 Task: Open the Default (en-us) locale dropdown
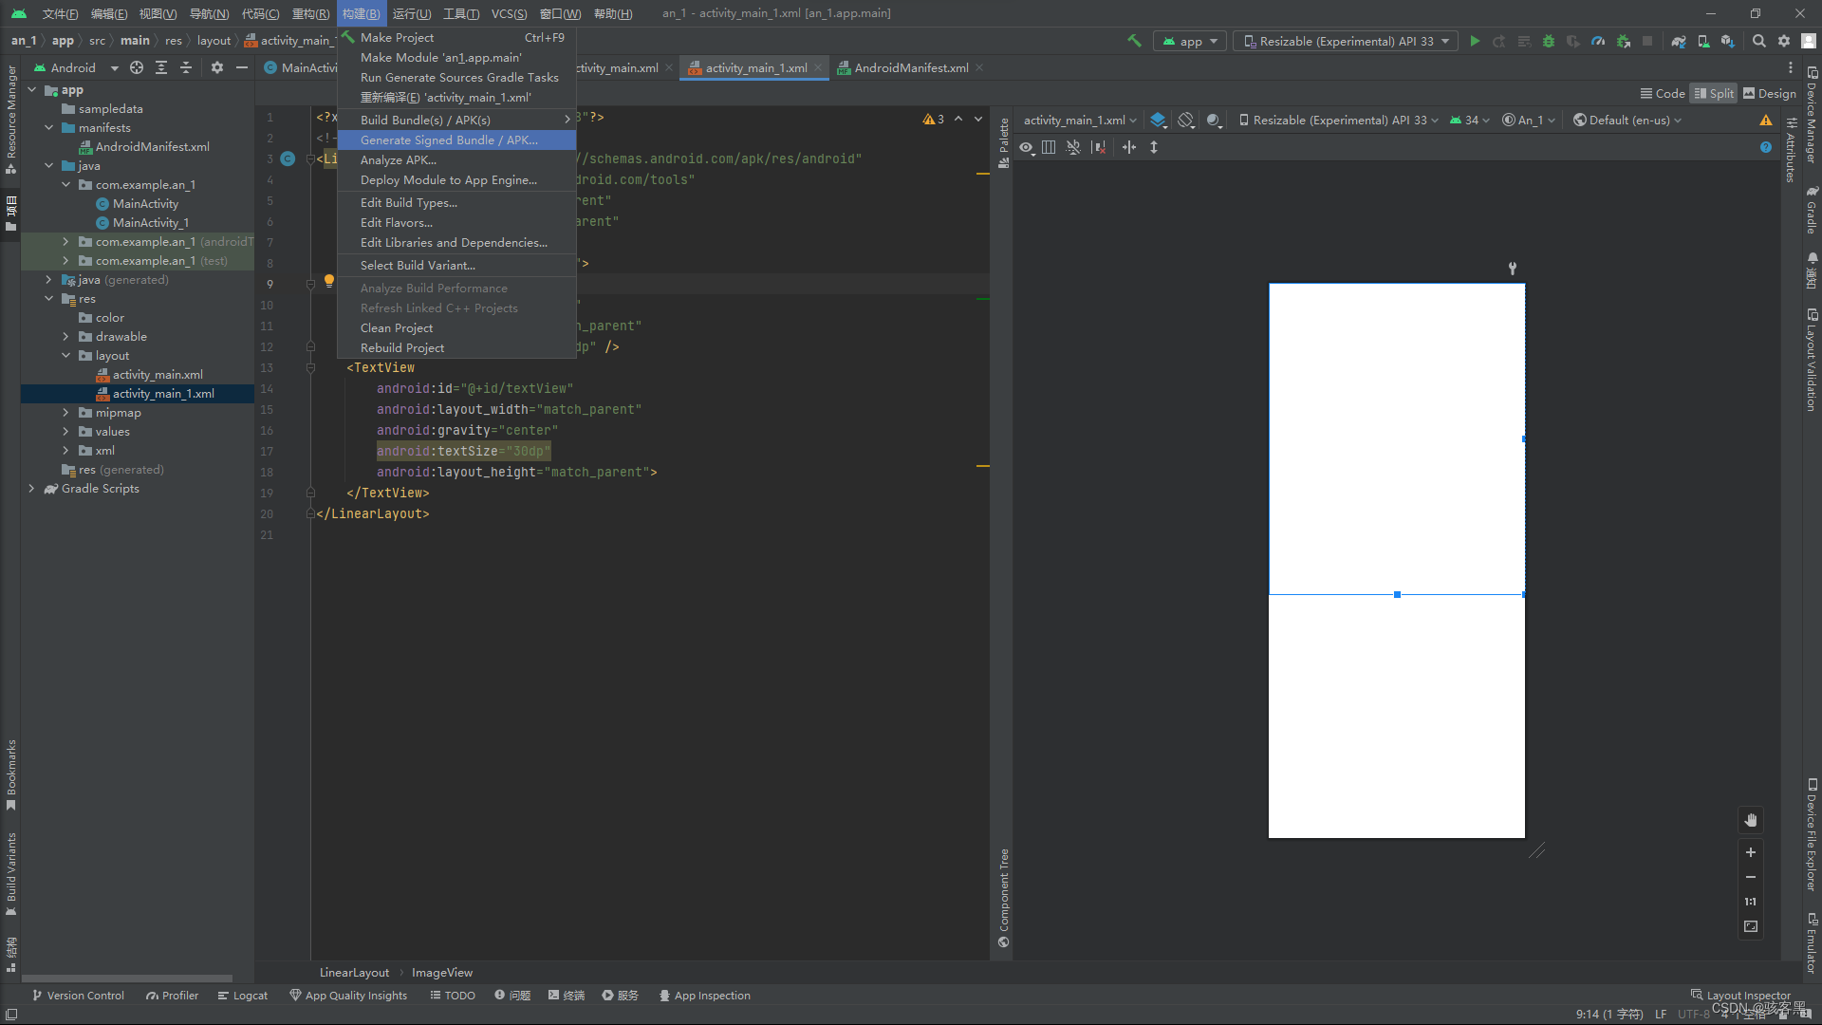click(1627, 121)
